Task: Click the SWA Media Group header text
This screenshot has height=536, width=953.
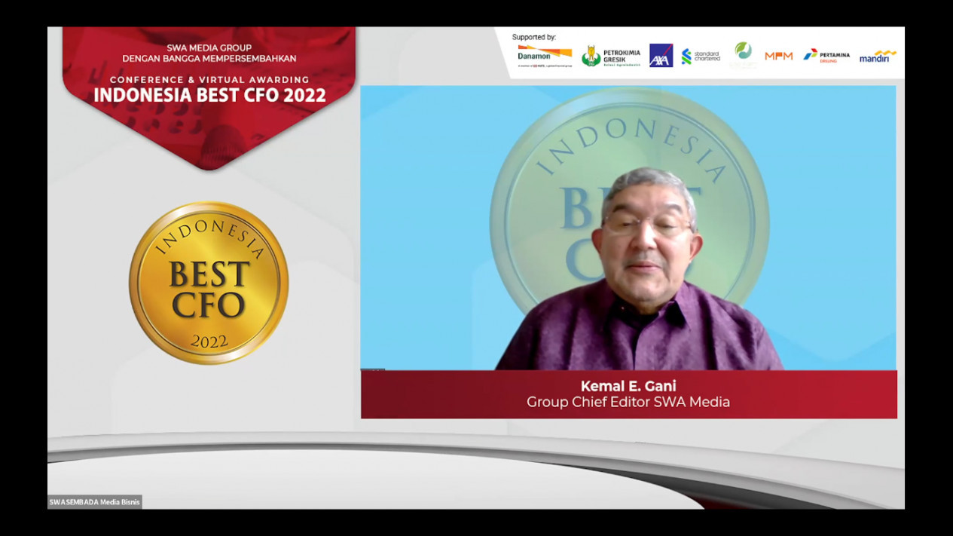Action: [x=209, y=47]
